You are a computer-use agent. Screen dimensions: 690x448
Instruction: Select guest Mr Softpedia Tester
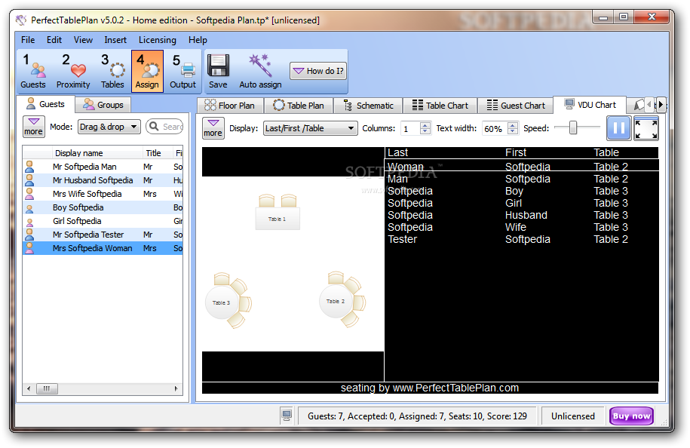[x=103, y=235]
